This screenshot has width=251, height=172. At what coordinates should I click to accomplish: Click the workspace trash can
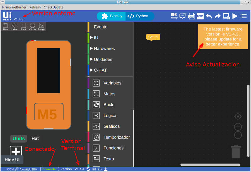pos(236,152)
